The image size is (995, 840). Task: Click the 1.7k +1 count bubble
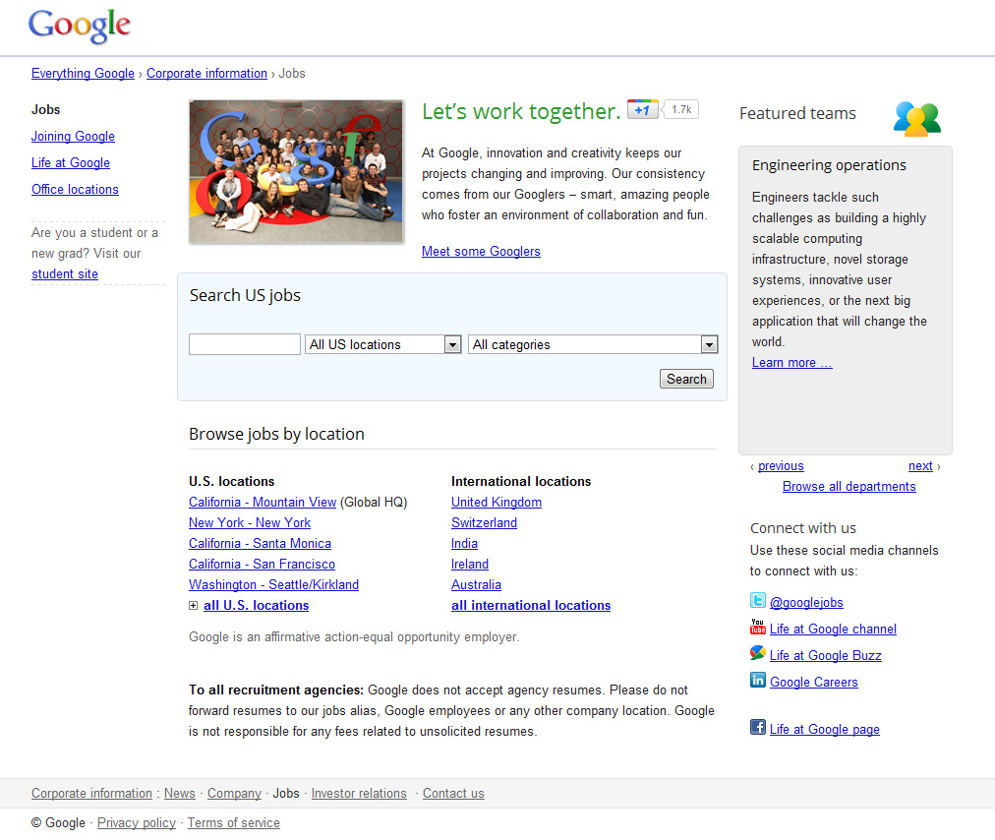point(681,109)
